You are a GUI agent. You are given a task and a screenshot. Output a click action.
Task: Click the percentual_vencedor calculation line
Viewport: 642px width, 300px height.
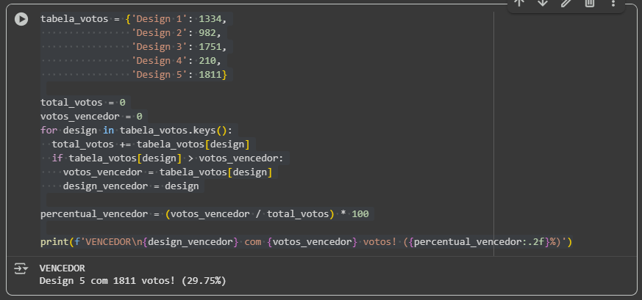(206, 214)
